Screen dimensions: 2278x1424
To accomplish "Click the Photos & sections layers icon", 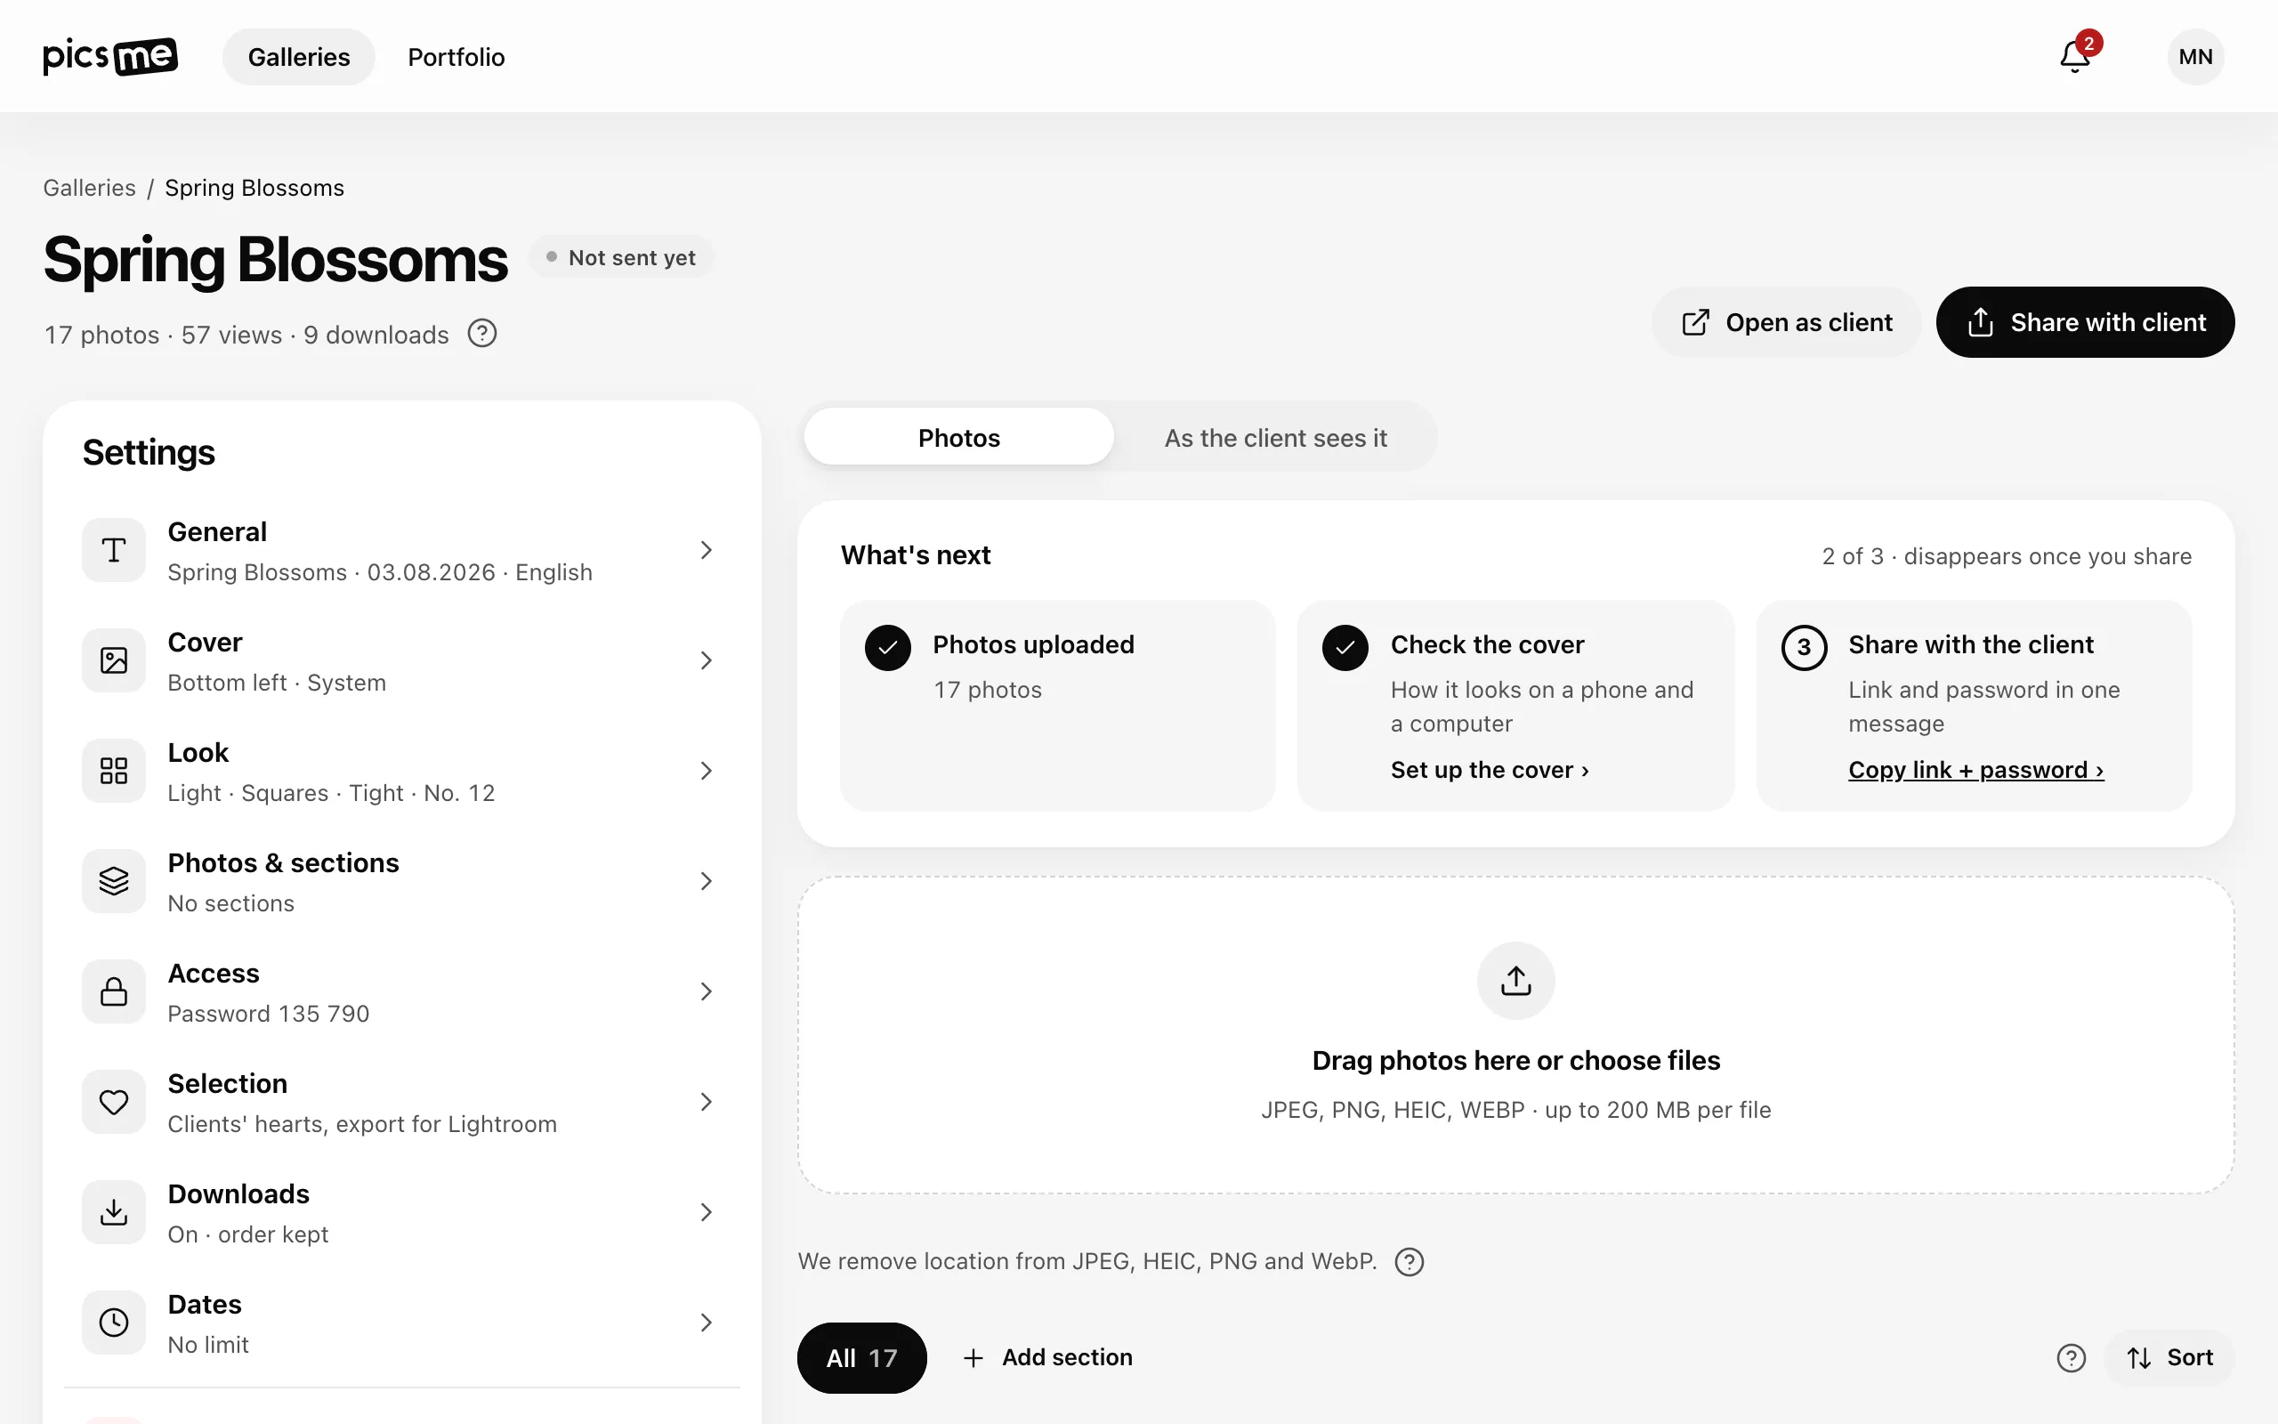I will (114, 880).
